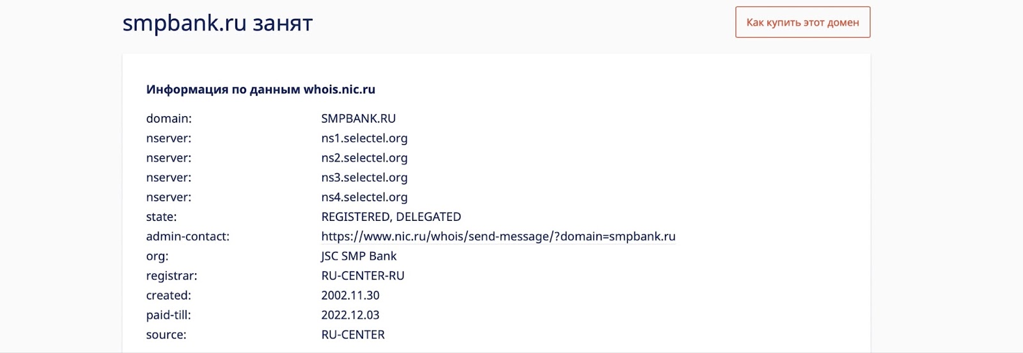
Task: Click the RU-CENTER source value
Action: tap(353, 335)
